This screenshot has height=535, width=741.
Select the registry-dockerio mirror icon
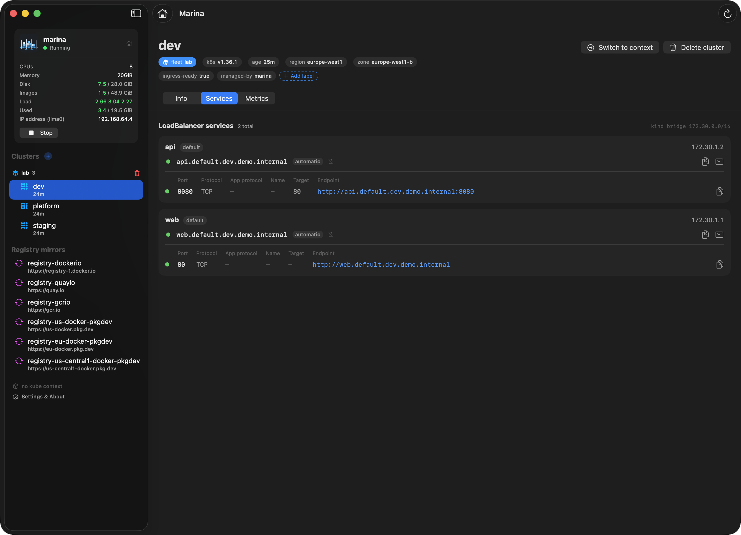[x=19, y=263]
